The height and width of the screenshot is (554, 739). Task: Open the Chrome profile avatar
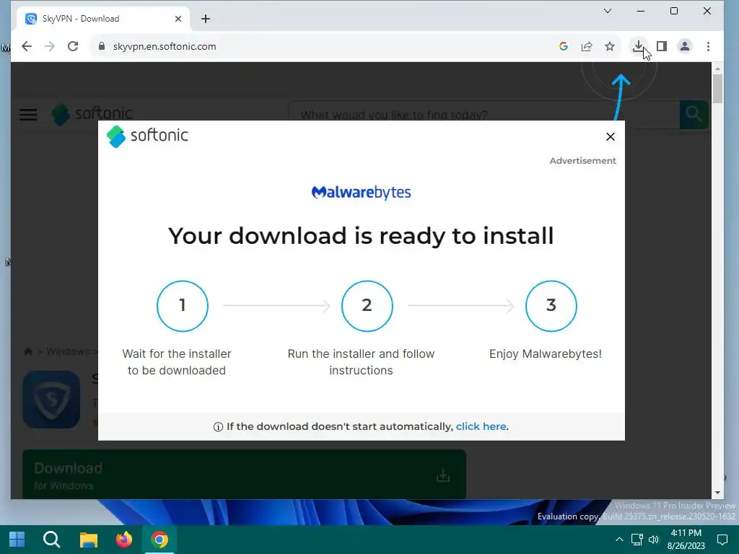click(x=685, y=46)
